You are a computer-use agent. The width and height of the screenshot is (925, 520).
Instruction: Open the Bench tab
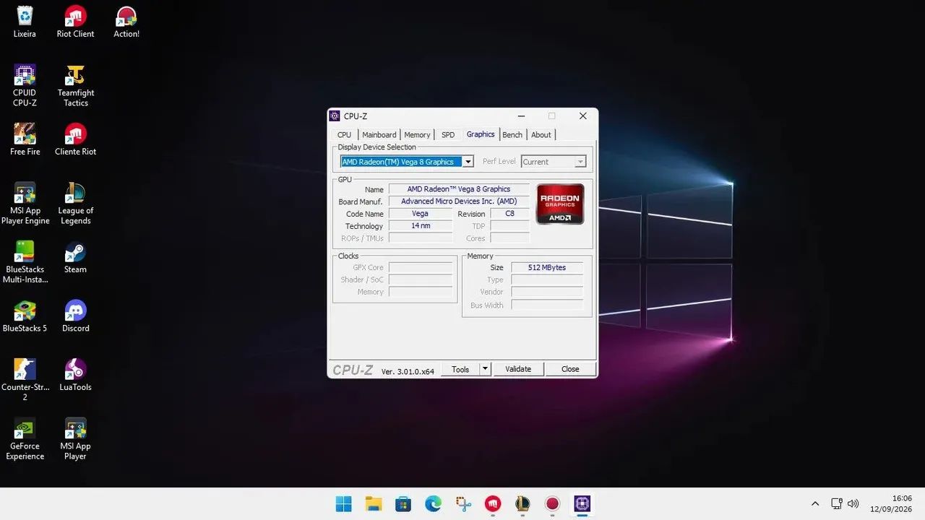coord(512,135)
